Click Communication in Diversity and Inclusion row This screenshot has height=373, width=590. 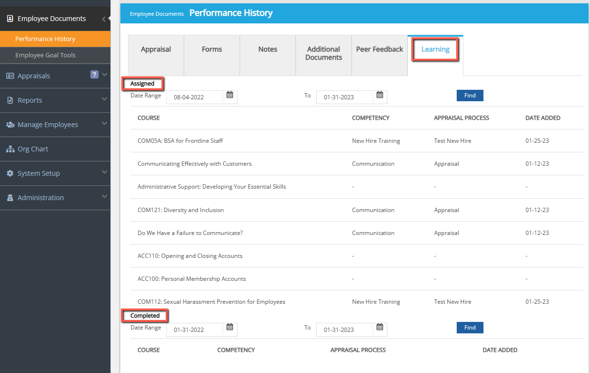coord(373,210)
